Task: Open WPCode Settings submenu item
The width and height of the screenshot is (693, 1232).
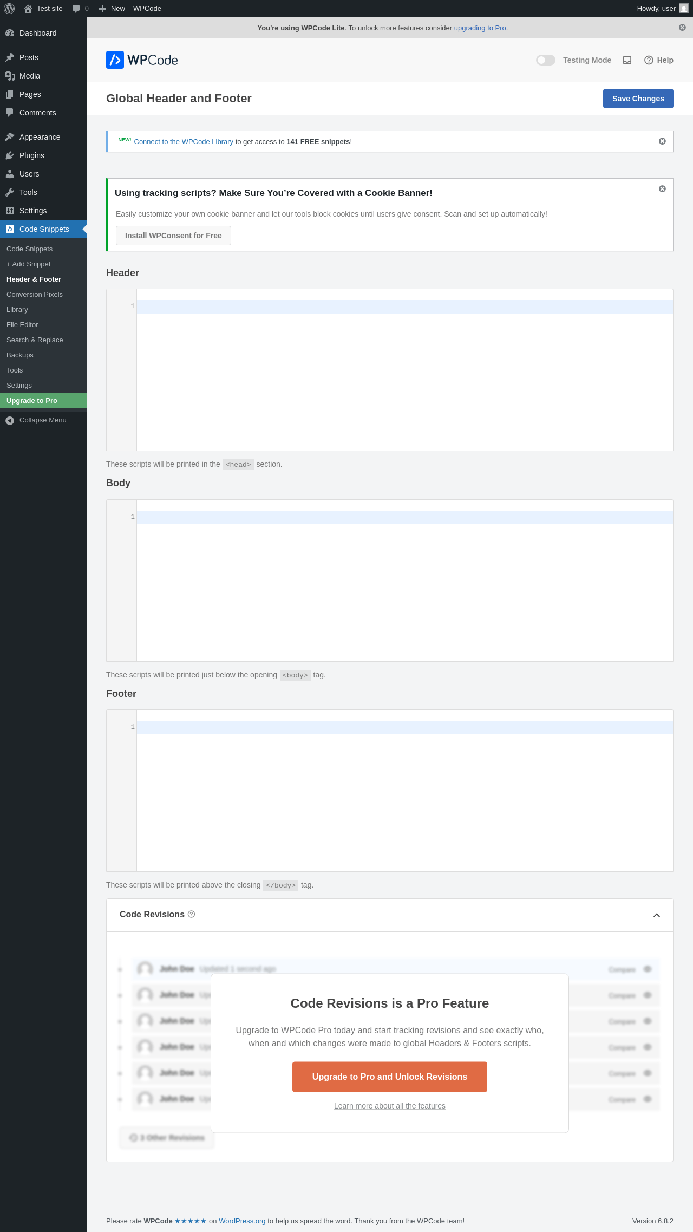Action: pyautogui.click(x=43, y=386)
